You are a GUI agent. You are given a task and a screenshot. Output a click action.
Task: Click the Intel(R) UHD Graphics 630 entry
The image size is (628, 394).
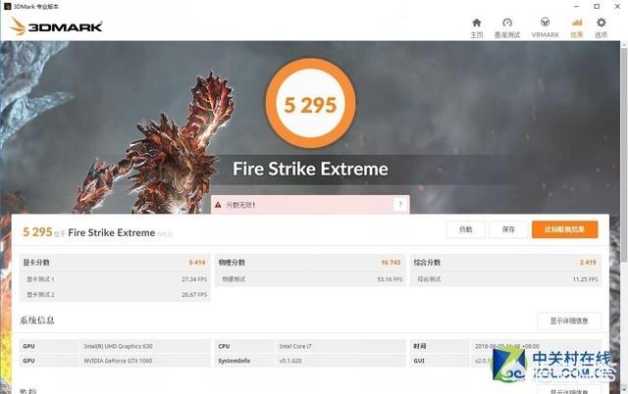(118, 346)
